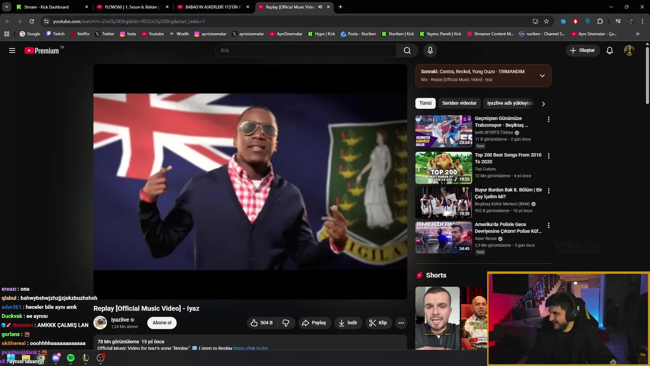Download the video with İndir button

(x=348, y=323)
